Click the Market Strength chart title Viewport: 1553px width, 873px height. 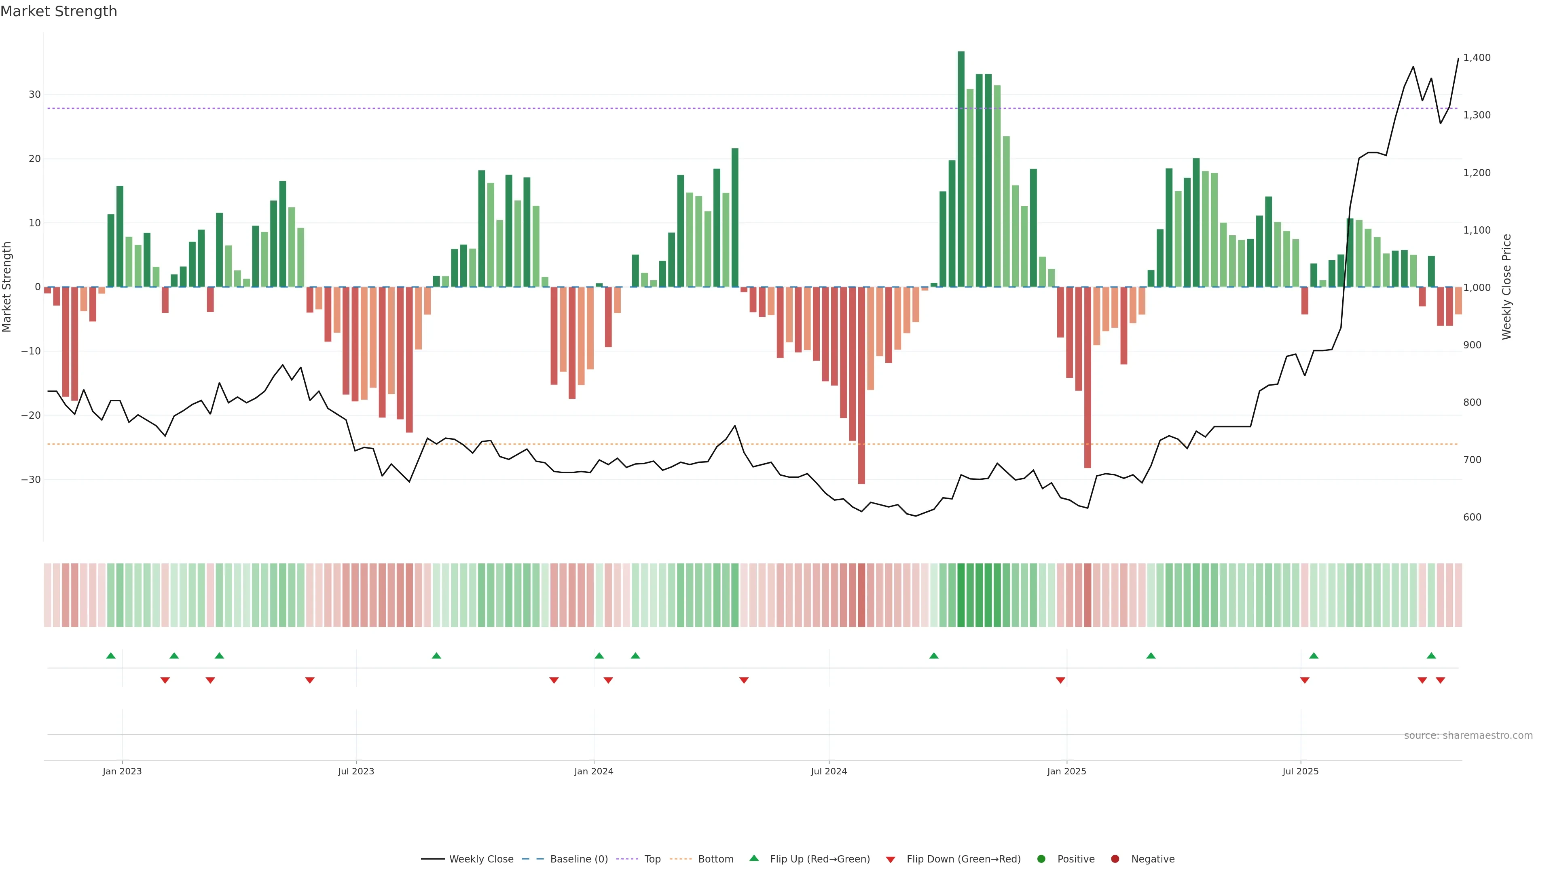pos(59,11)
